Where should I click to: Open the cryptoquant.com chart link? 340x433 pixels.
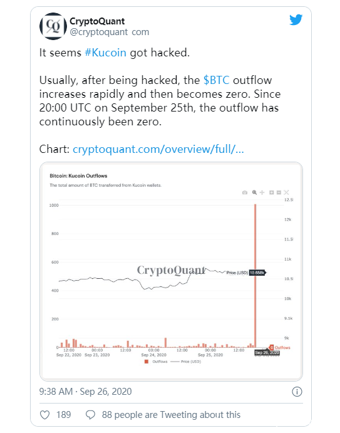158,149
